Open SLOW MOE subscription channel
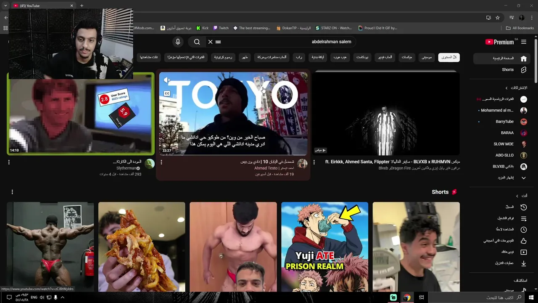Viewport: 538px width, 303px height. coord(502,144)
